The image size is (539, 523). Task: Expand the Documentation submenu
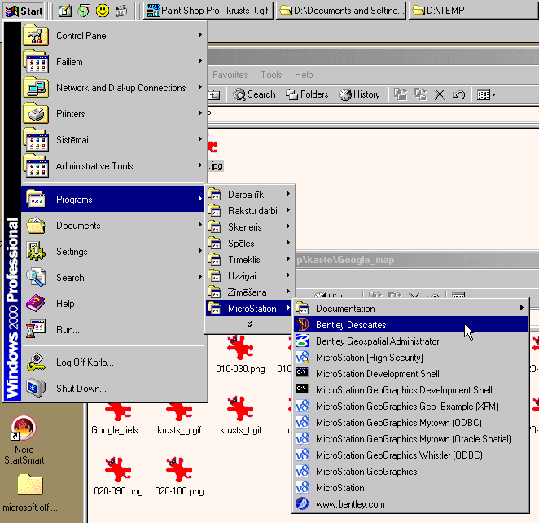click(x=411, y=309)
